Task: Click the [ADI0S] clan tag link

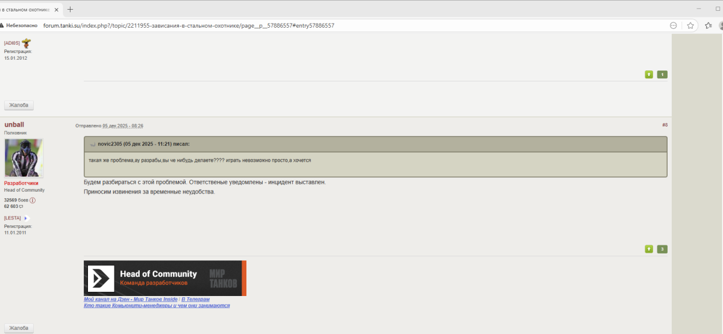Action: tap(12, 43)
